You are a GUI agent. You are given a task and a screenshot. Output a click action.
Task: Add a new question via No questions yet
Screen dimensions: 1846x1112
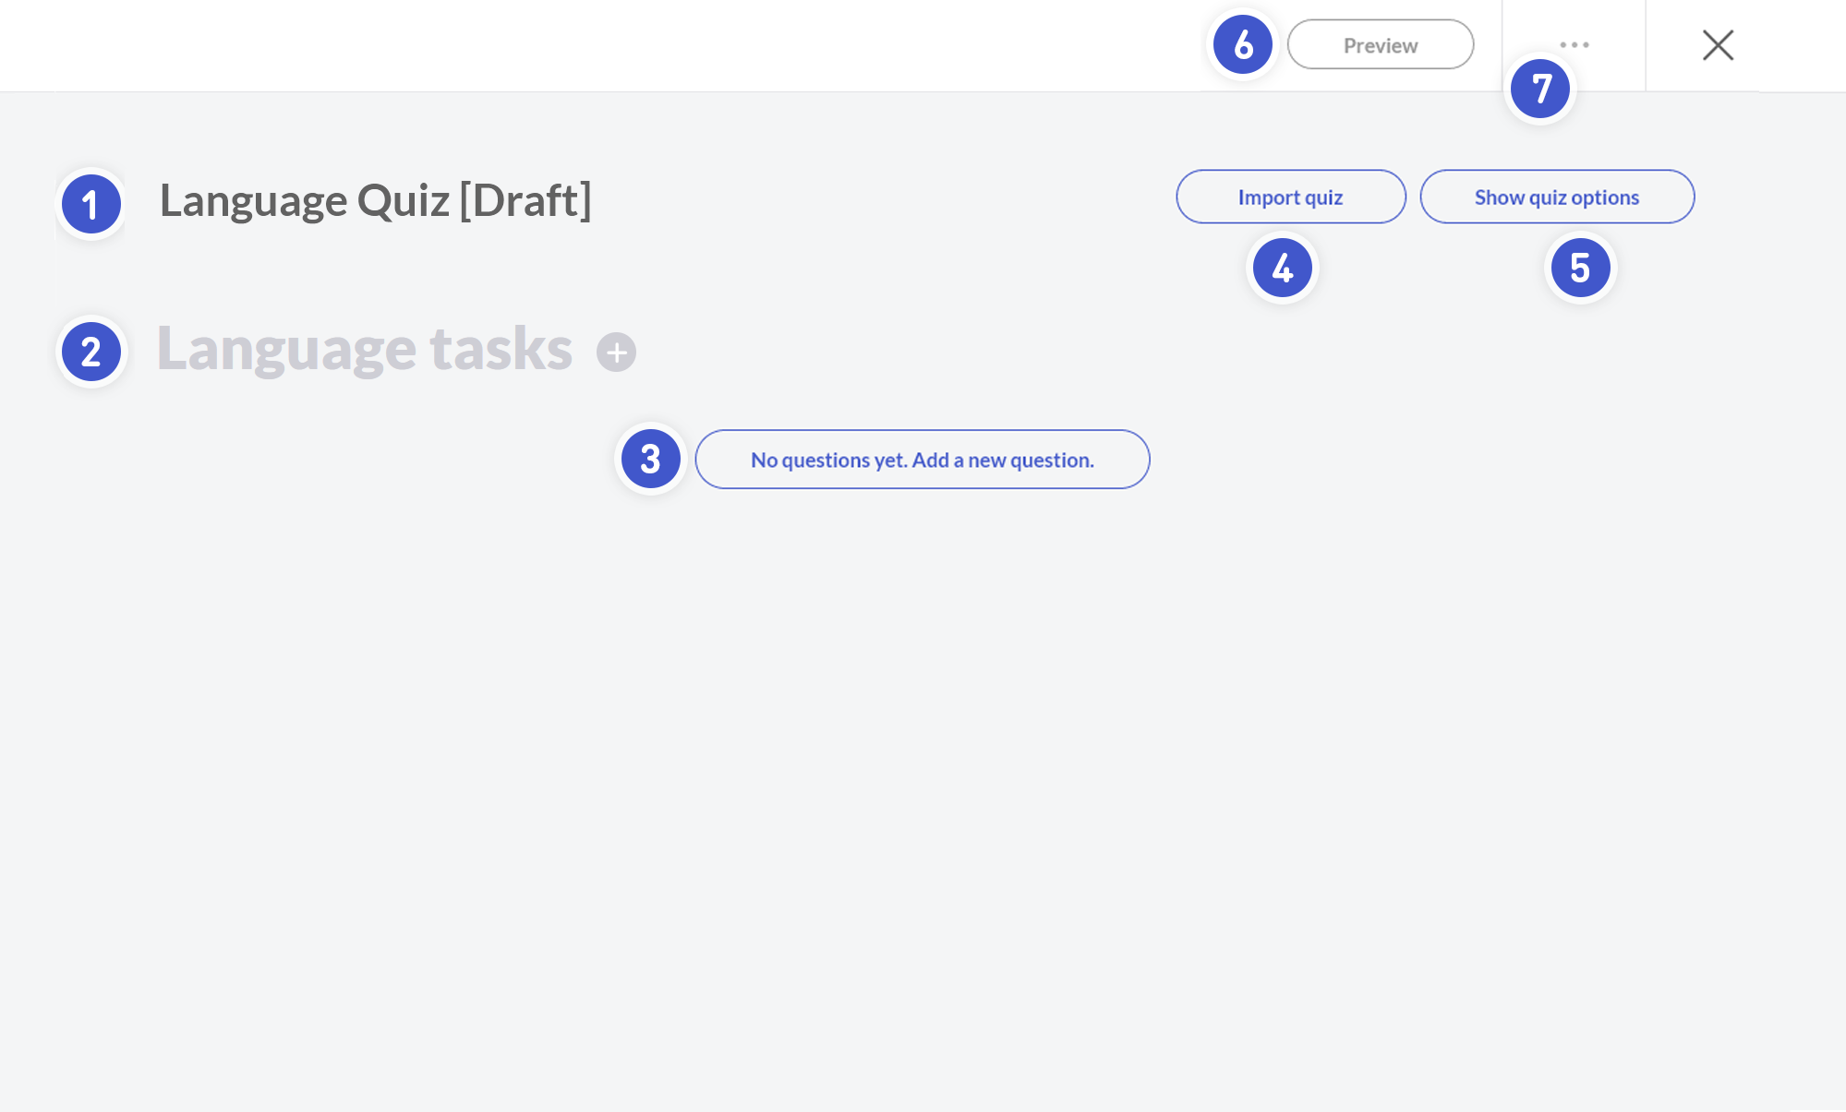[922, 460]
